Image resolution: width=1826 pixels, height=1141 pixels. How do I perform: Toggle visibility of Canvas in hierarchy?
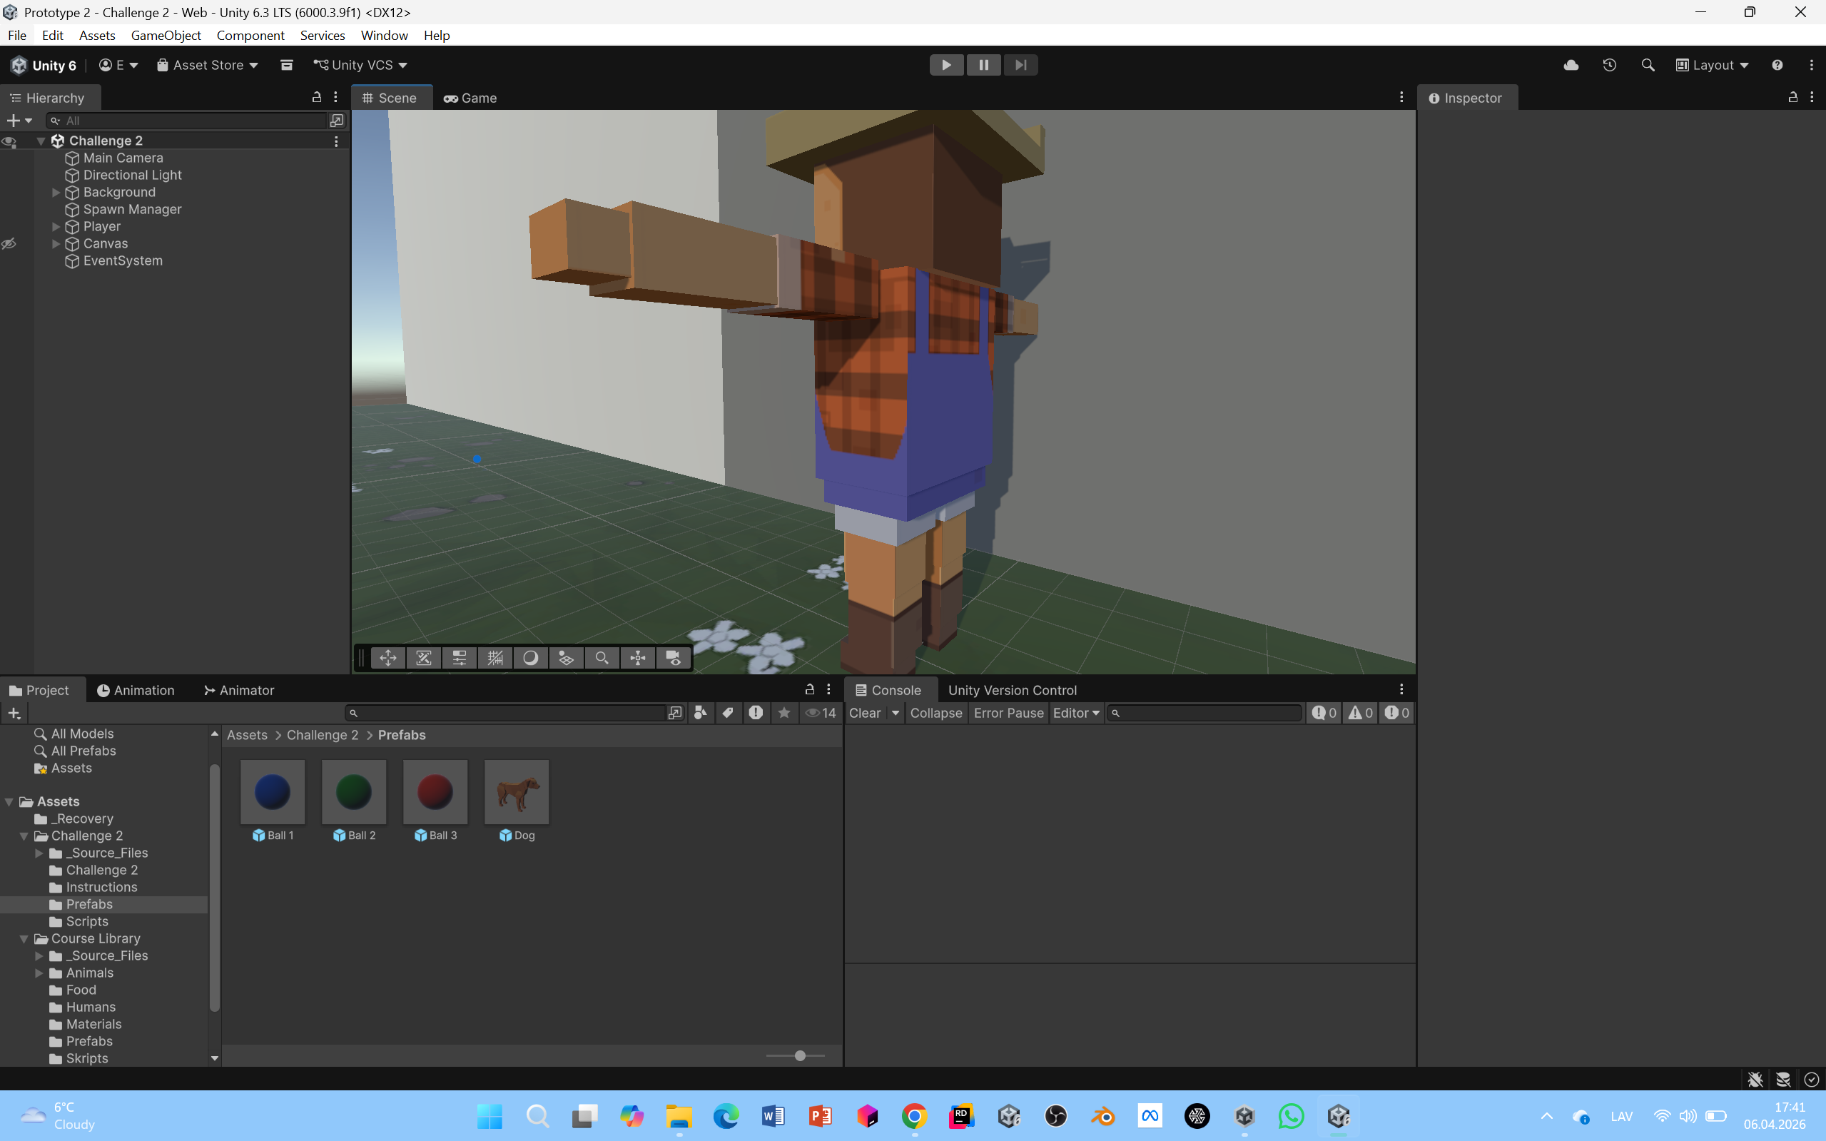point(9,244)
